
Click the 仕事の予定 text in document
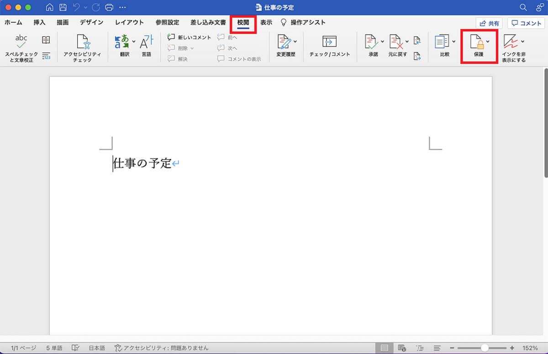click(x=142, y=163)
